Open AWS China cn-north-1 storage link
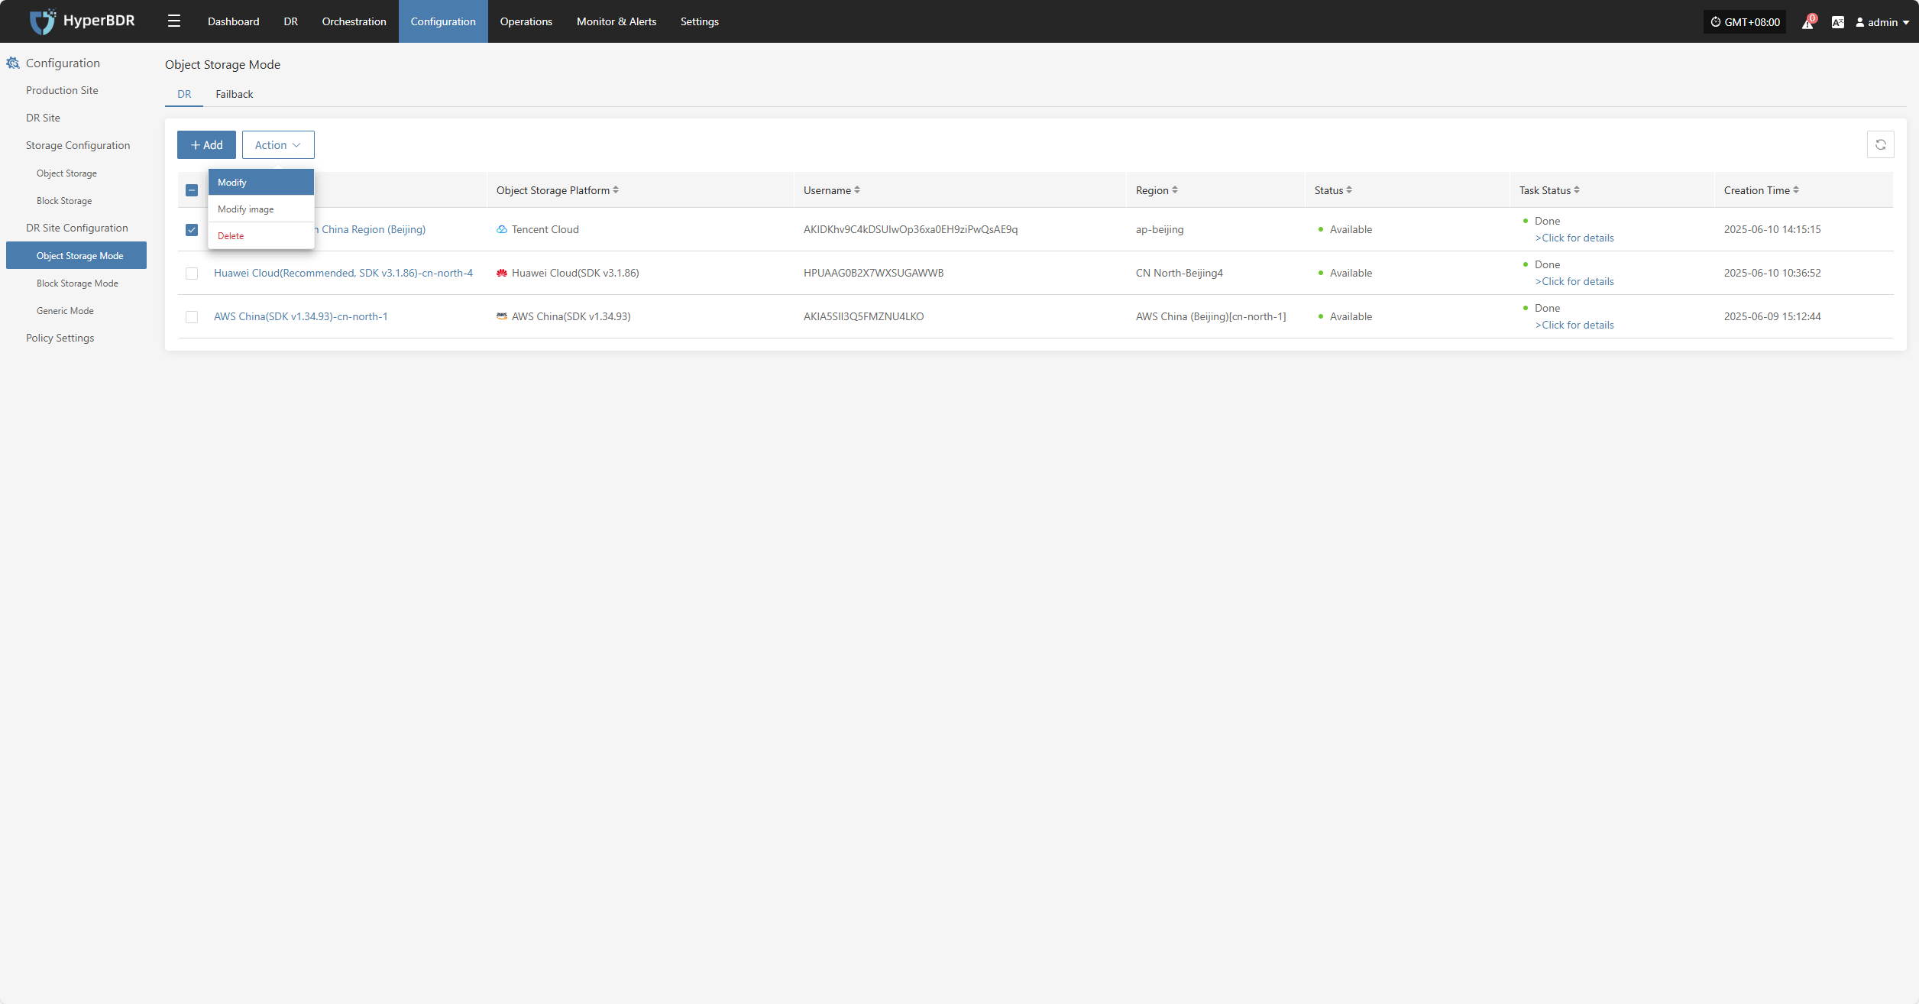The height and width of the screenshot is (1004, 1919). [301, 316]
